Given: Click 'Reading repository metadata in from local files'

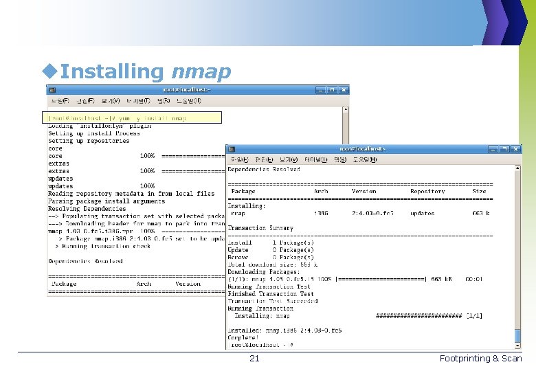Looking at the screenshot, I should point(131,194).
